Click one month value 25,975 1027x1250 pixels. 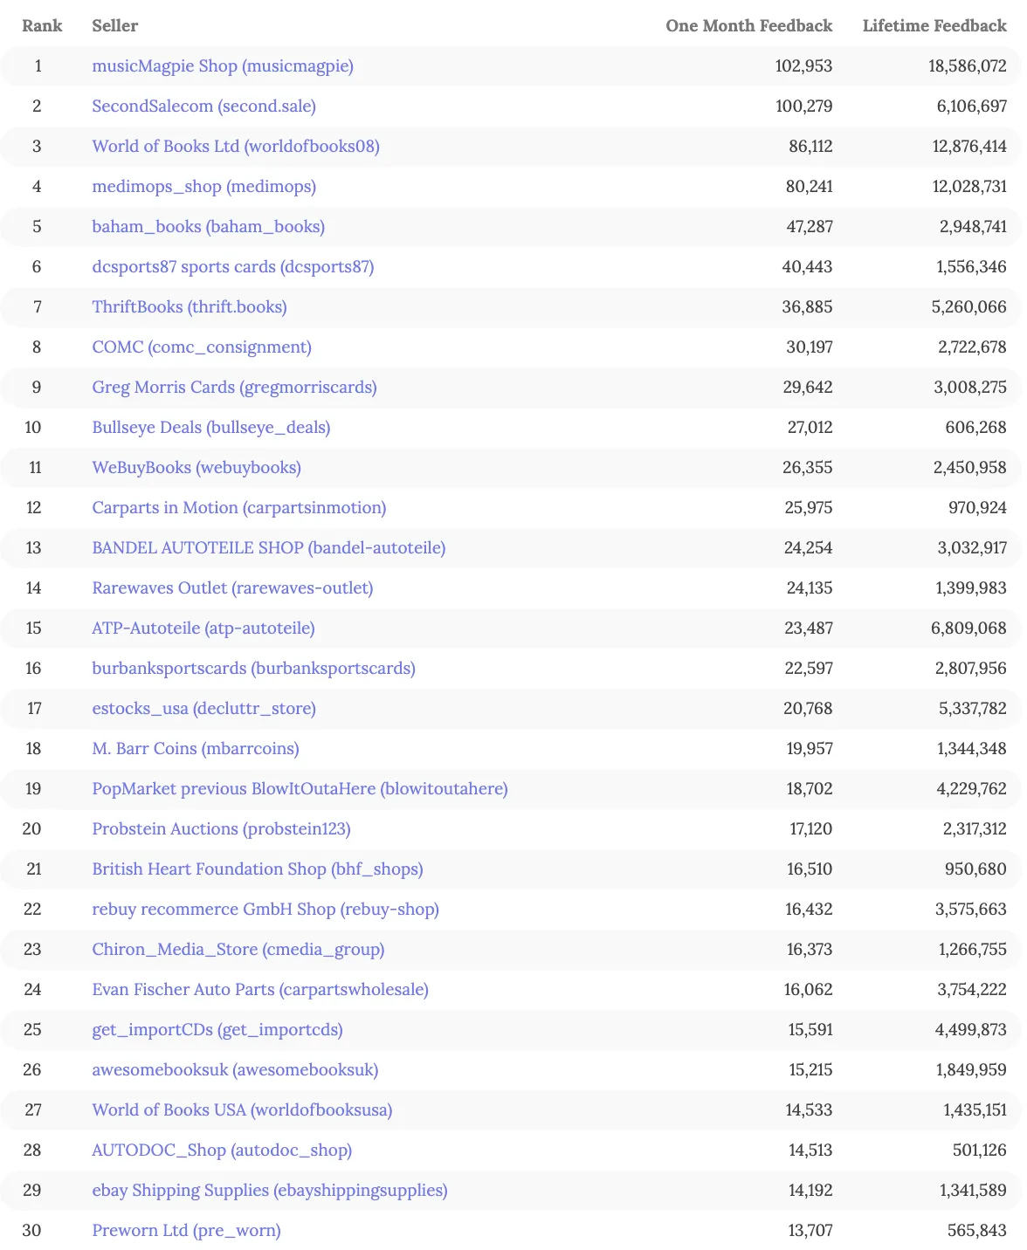point(809,508)
